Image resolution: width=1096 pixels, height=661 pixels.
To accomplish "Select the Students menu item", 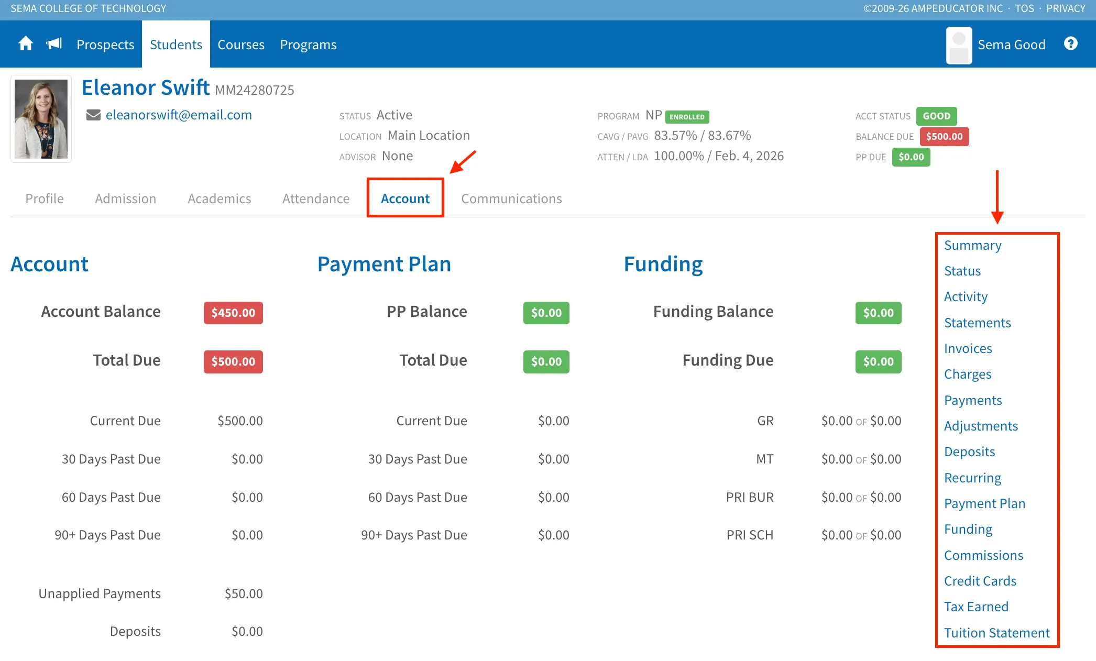I will pos(176,45).
